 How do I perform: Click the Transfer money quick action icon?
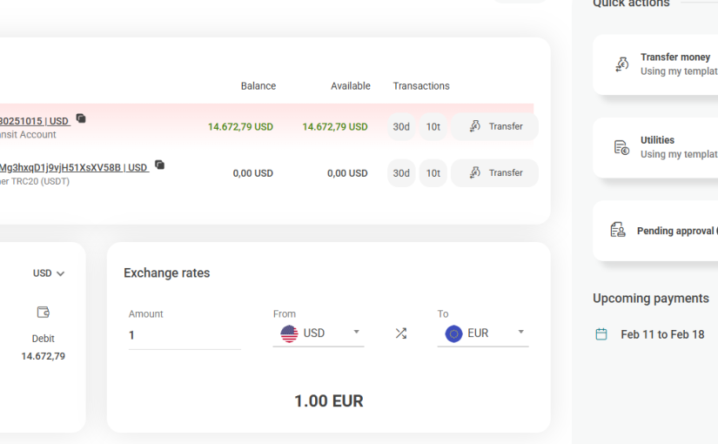[621, 64]
